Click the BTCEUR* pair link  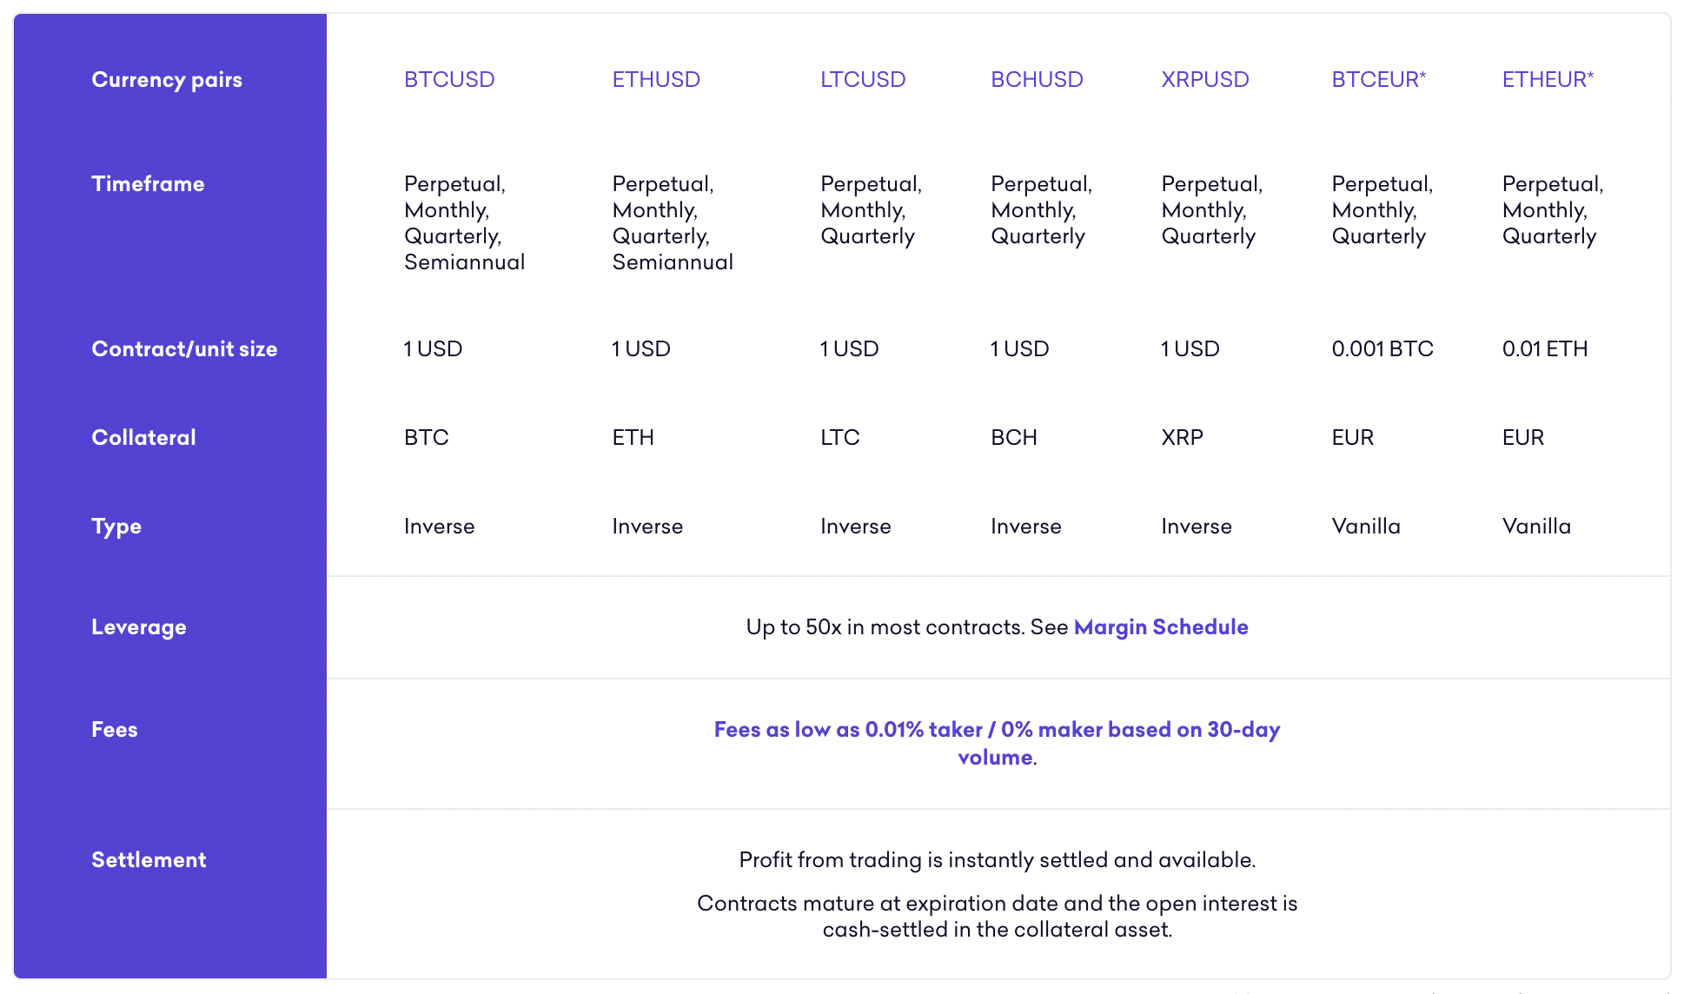(1379, 79)
